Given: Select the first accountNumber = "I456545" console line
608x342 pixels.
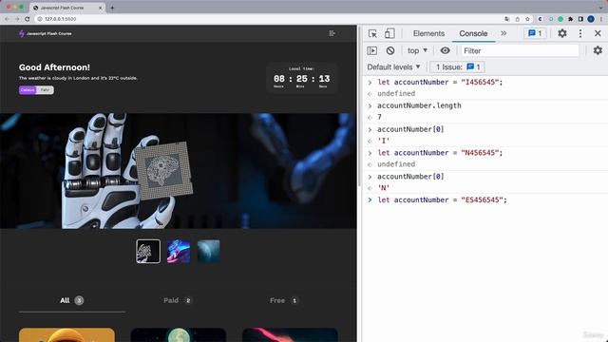Looking at the screenshot, I should coord(440,83).
